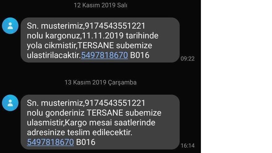Tap phone link 5497818670 in the 09:22 message
This screenshot has height=153, width=272.
tap(104, 55)
